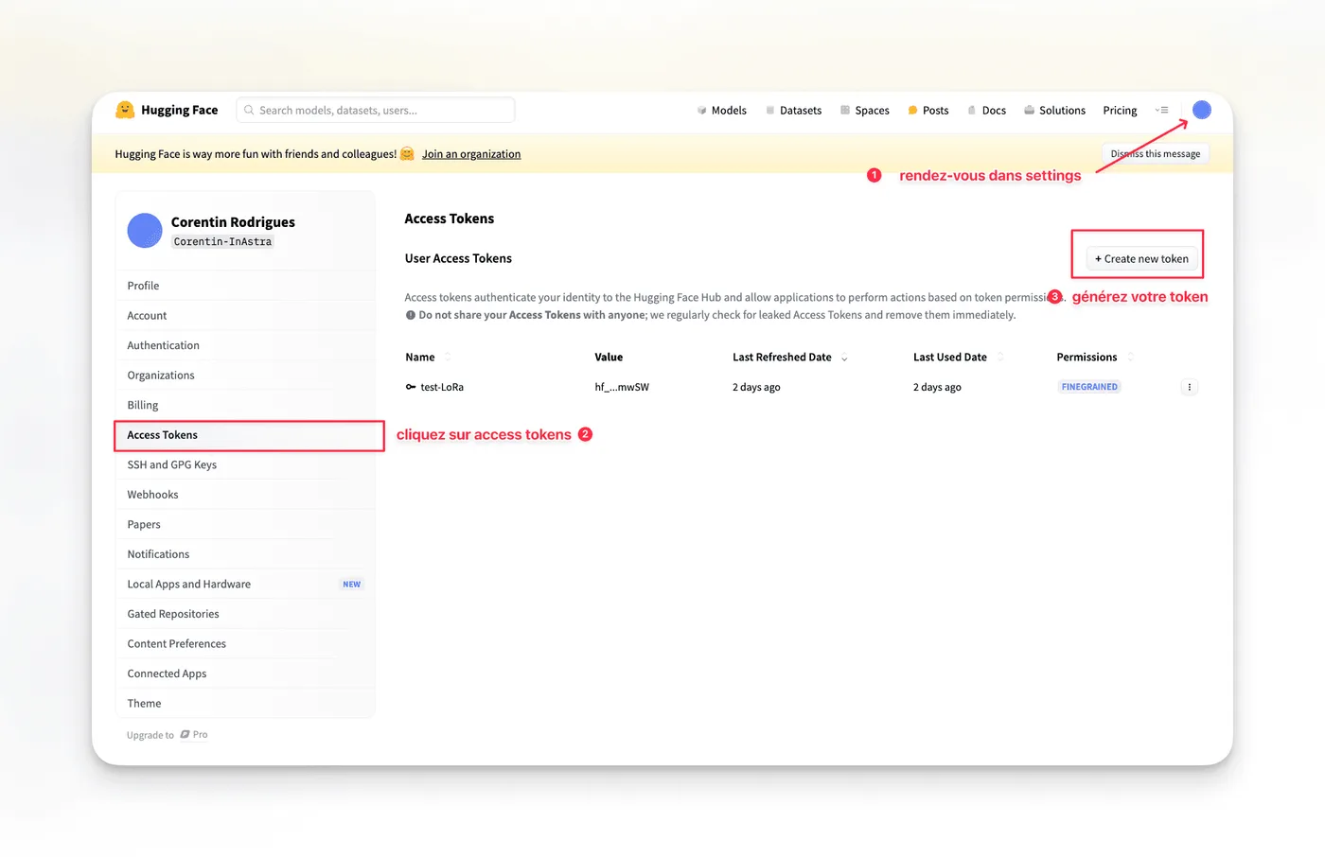Click the NEW badge on Local Apps
1325x857 pixels.
pyautogui.click(x=352, y=585)
